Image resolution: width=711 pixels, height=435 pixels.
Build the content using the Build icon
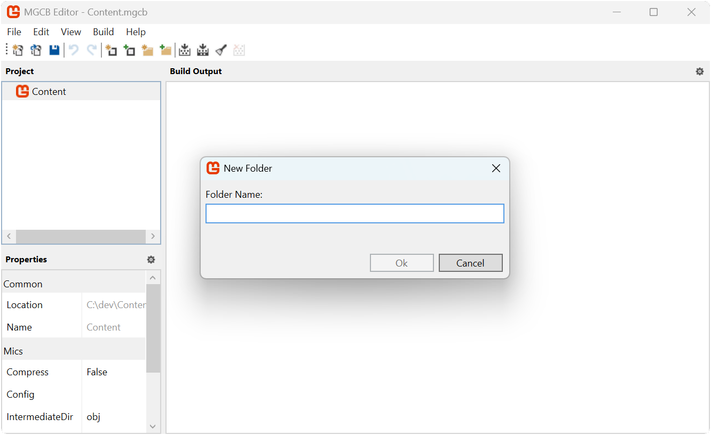(184, 50)
